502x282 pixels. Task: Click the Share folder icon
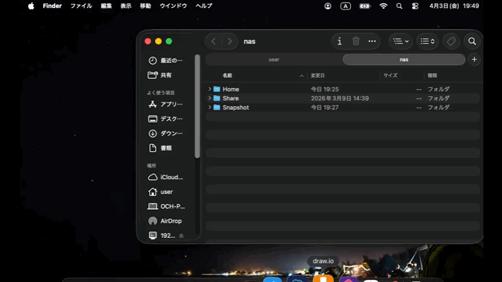216,98
